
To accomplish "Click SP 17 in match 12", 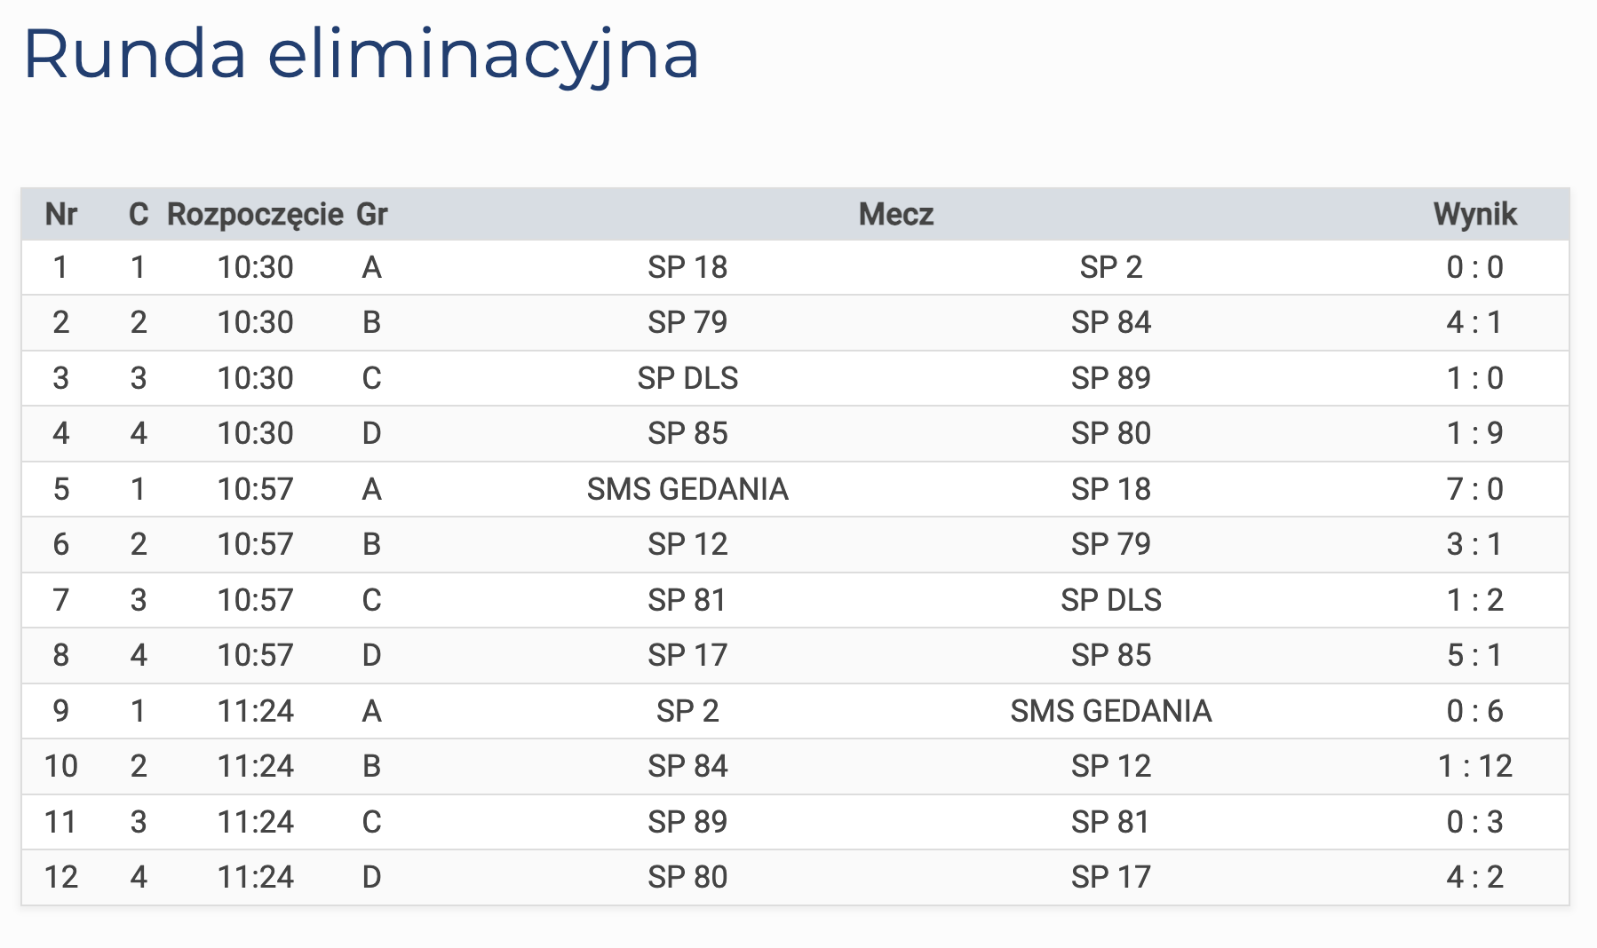I will click(x=1110, y=877).
